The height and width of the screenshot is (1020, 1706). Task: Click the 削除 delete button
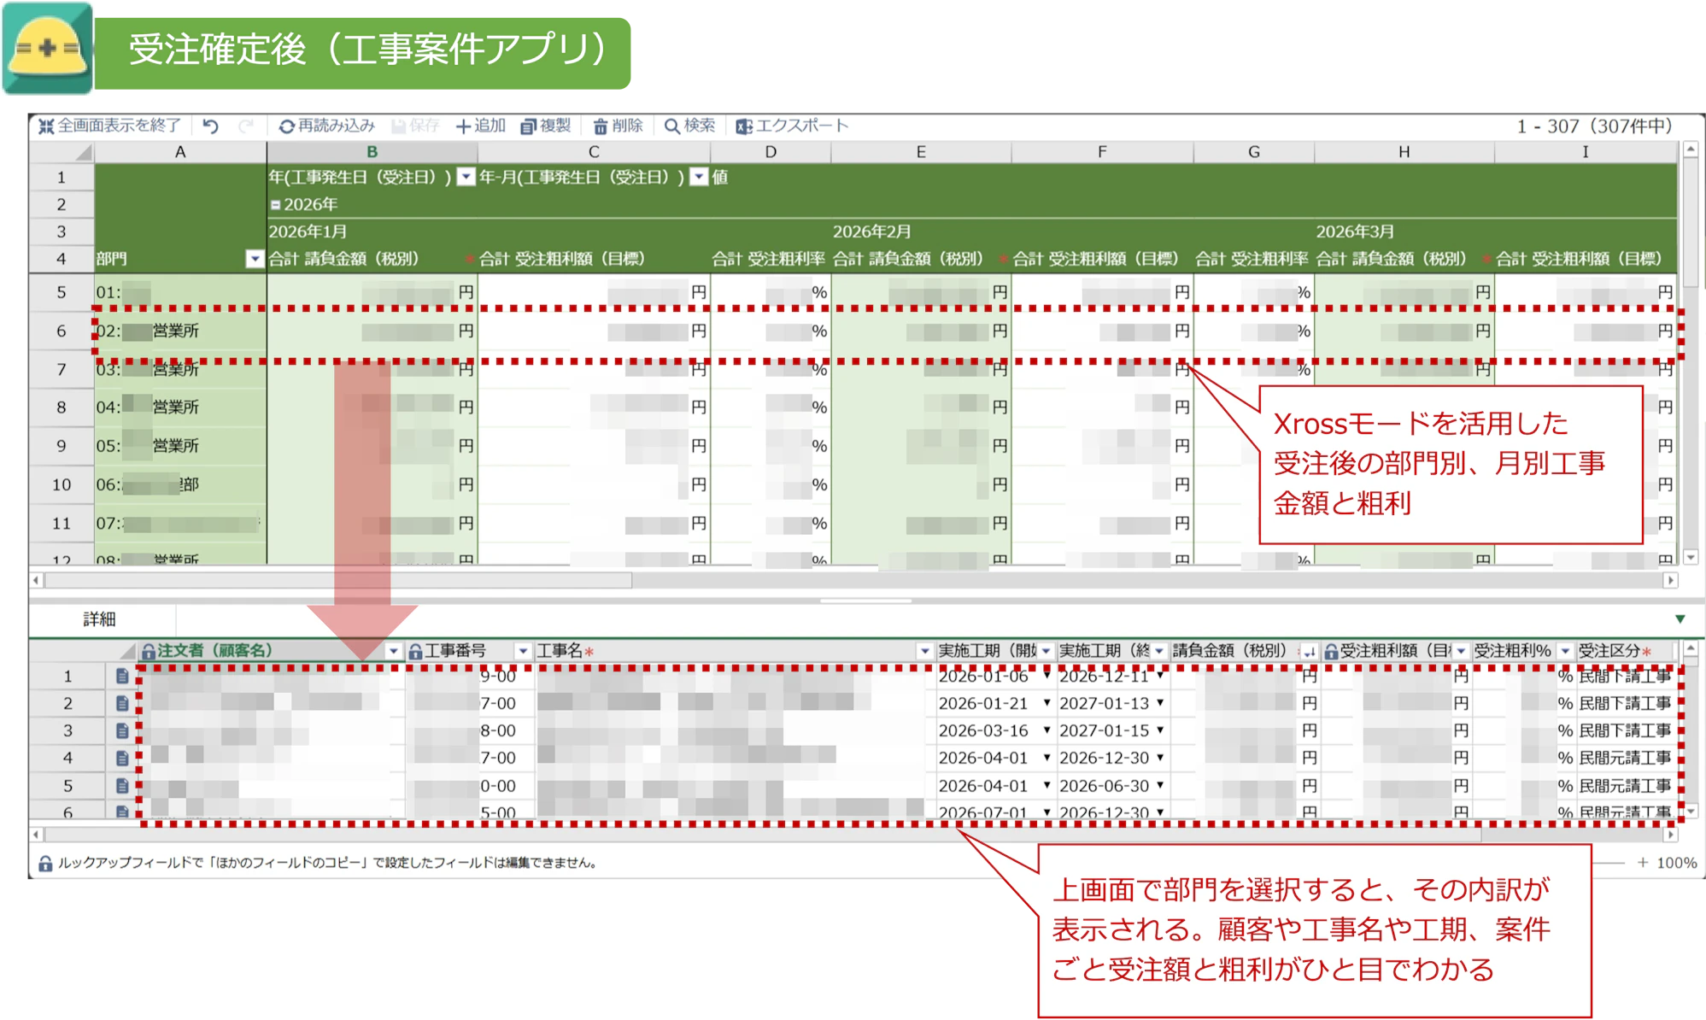pos(618,126)
